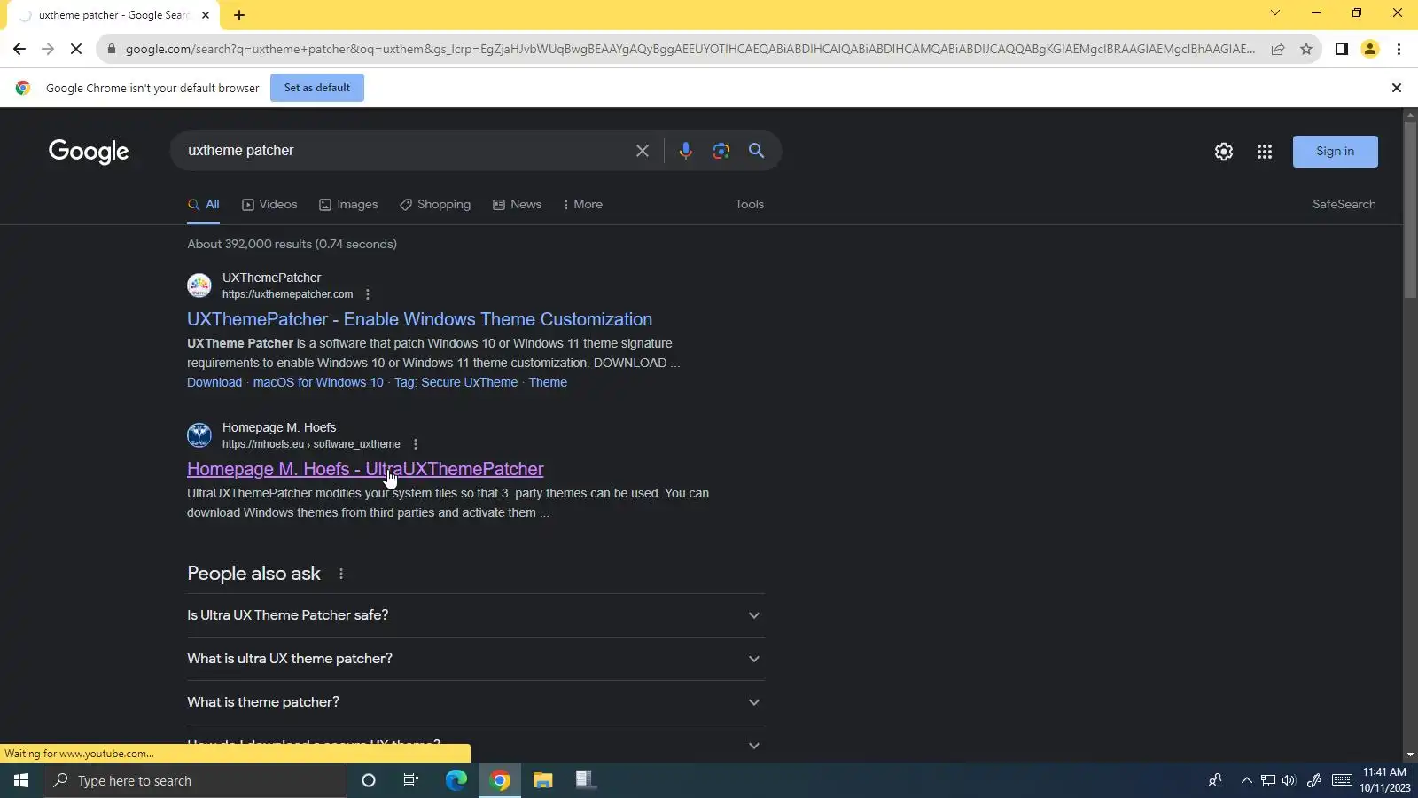This screenshot has width=1418, height=798.
Task: Go back to the previous page
Action: click(x=19, y=49)
